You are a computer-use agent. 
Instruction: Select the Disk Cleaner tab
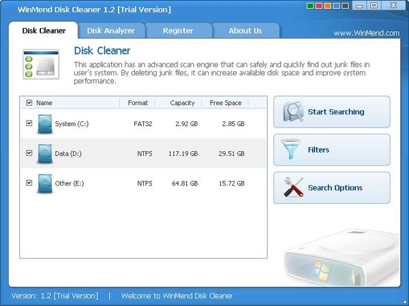(44, 31)
